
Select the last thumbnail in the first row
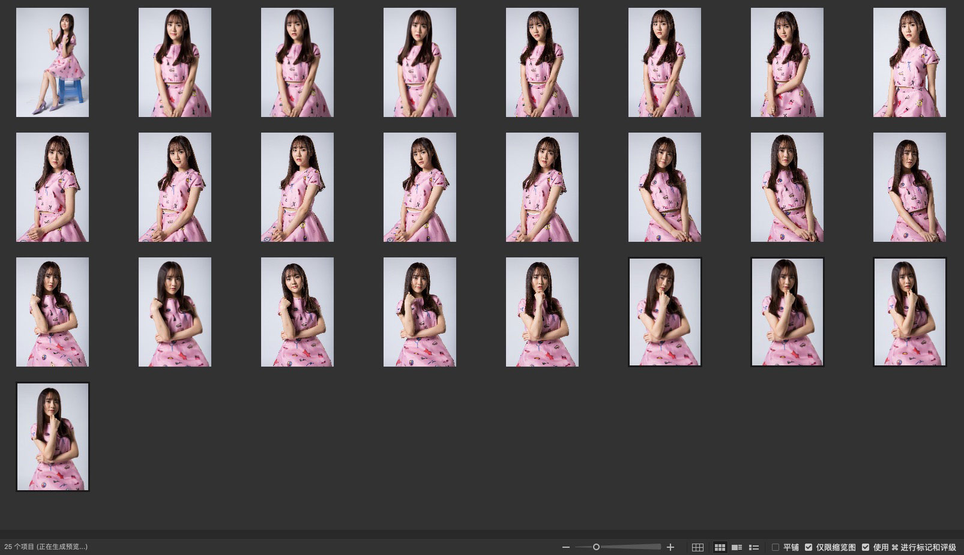(909, 62)
